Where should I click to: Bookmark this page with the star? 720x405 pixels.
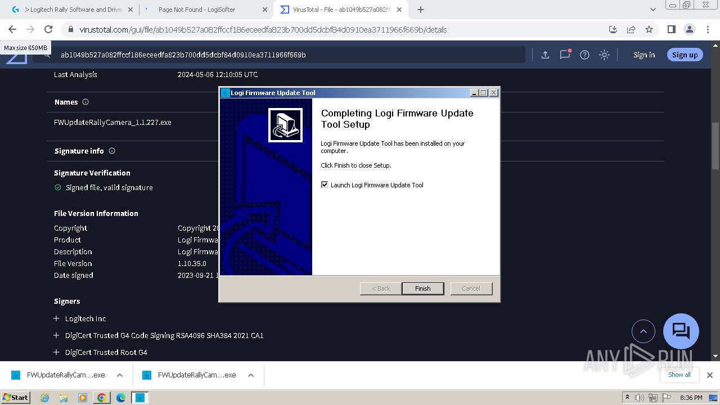(649, 29)
